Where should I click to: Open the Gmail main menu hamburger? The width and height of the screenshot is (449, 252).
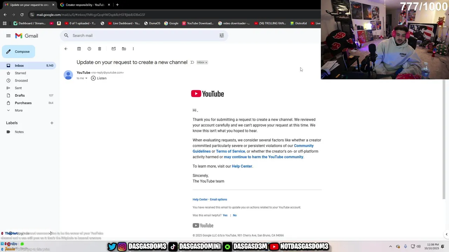point(8,36)
